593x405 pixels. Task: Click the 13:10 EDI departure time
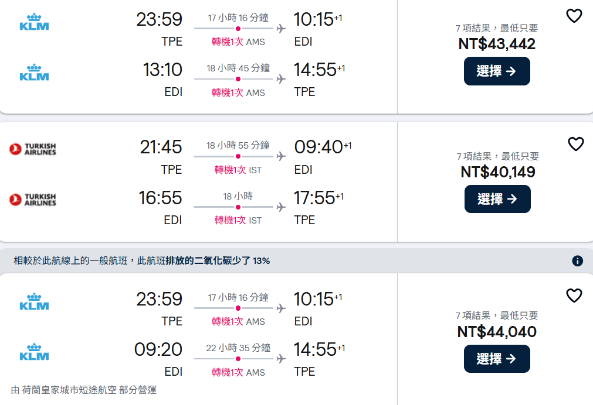click(x=162, y=70)
